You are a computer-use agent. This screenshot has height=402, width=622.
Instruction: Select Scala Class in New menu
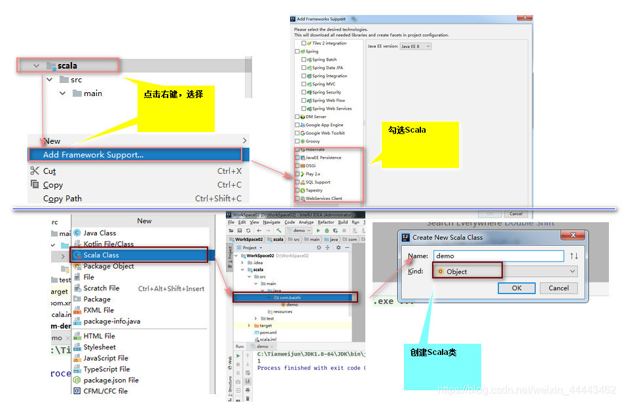(143, 255)
